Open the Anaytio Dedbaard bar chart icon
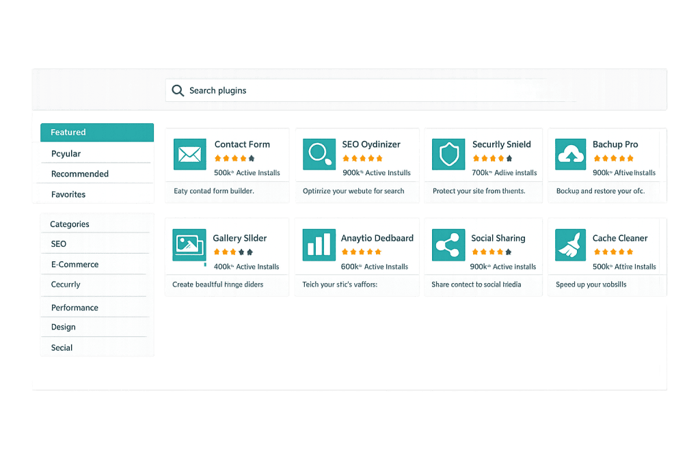 tap(319, 245)
